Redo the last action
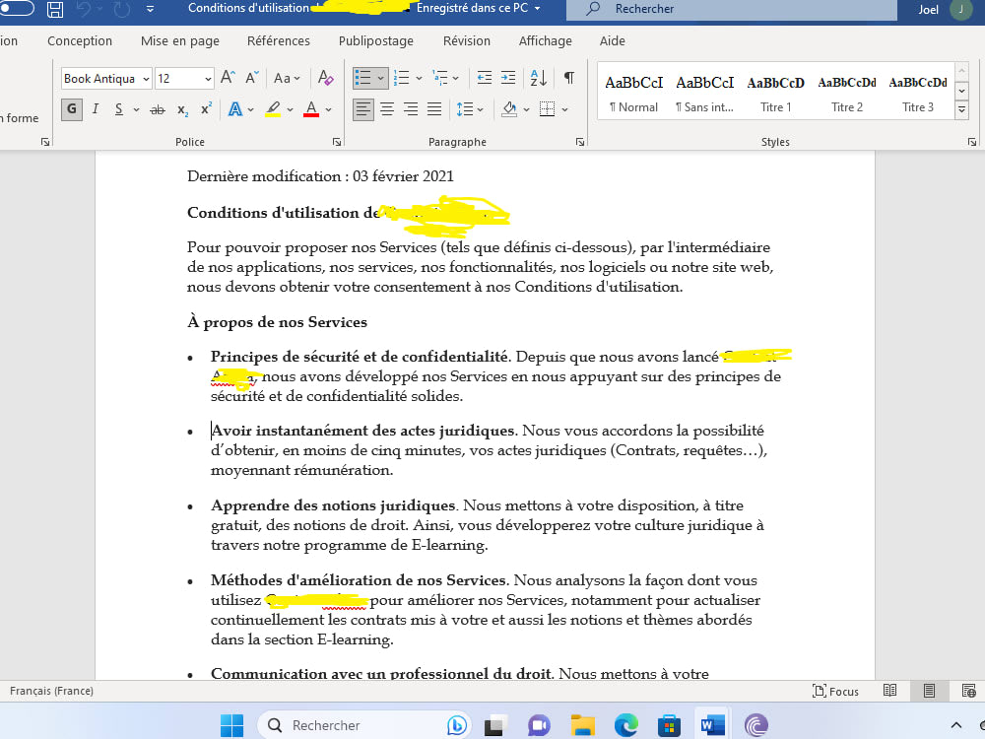Screen dimensions: 985x739 121,9
